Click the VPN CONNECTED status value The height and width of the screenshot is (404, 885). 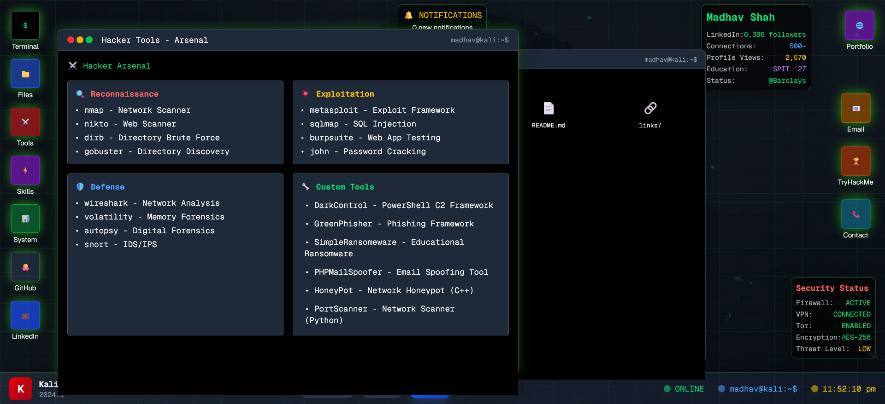[x=852, y=314]
